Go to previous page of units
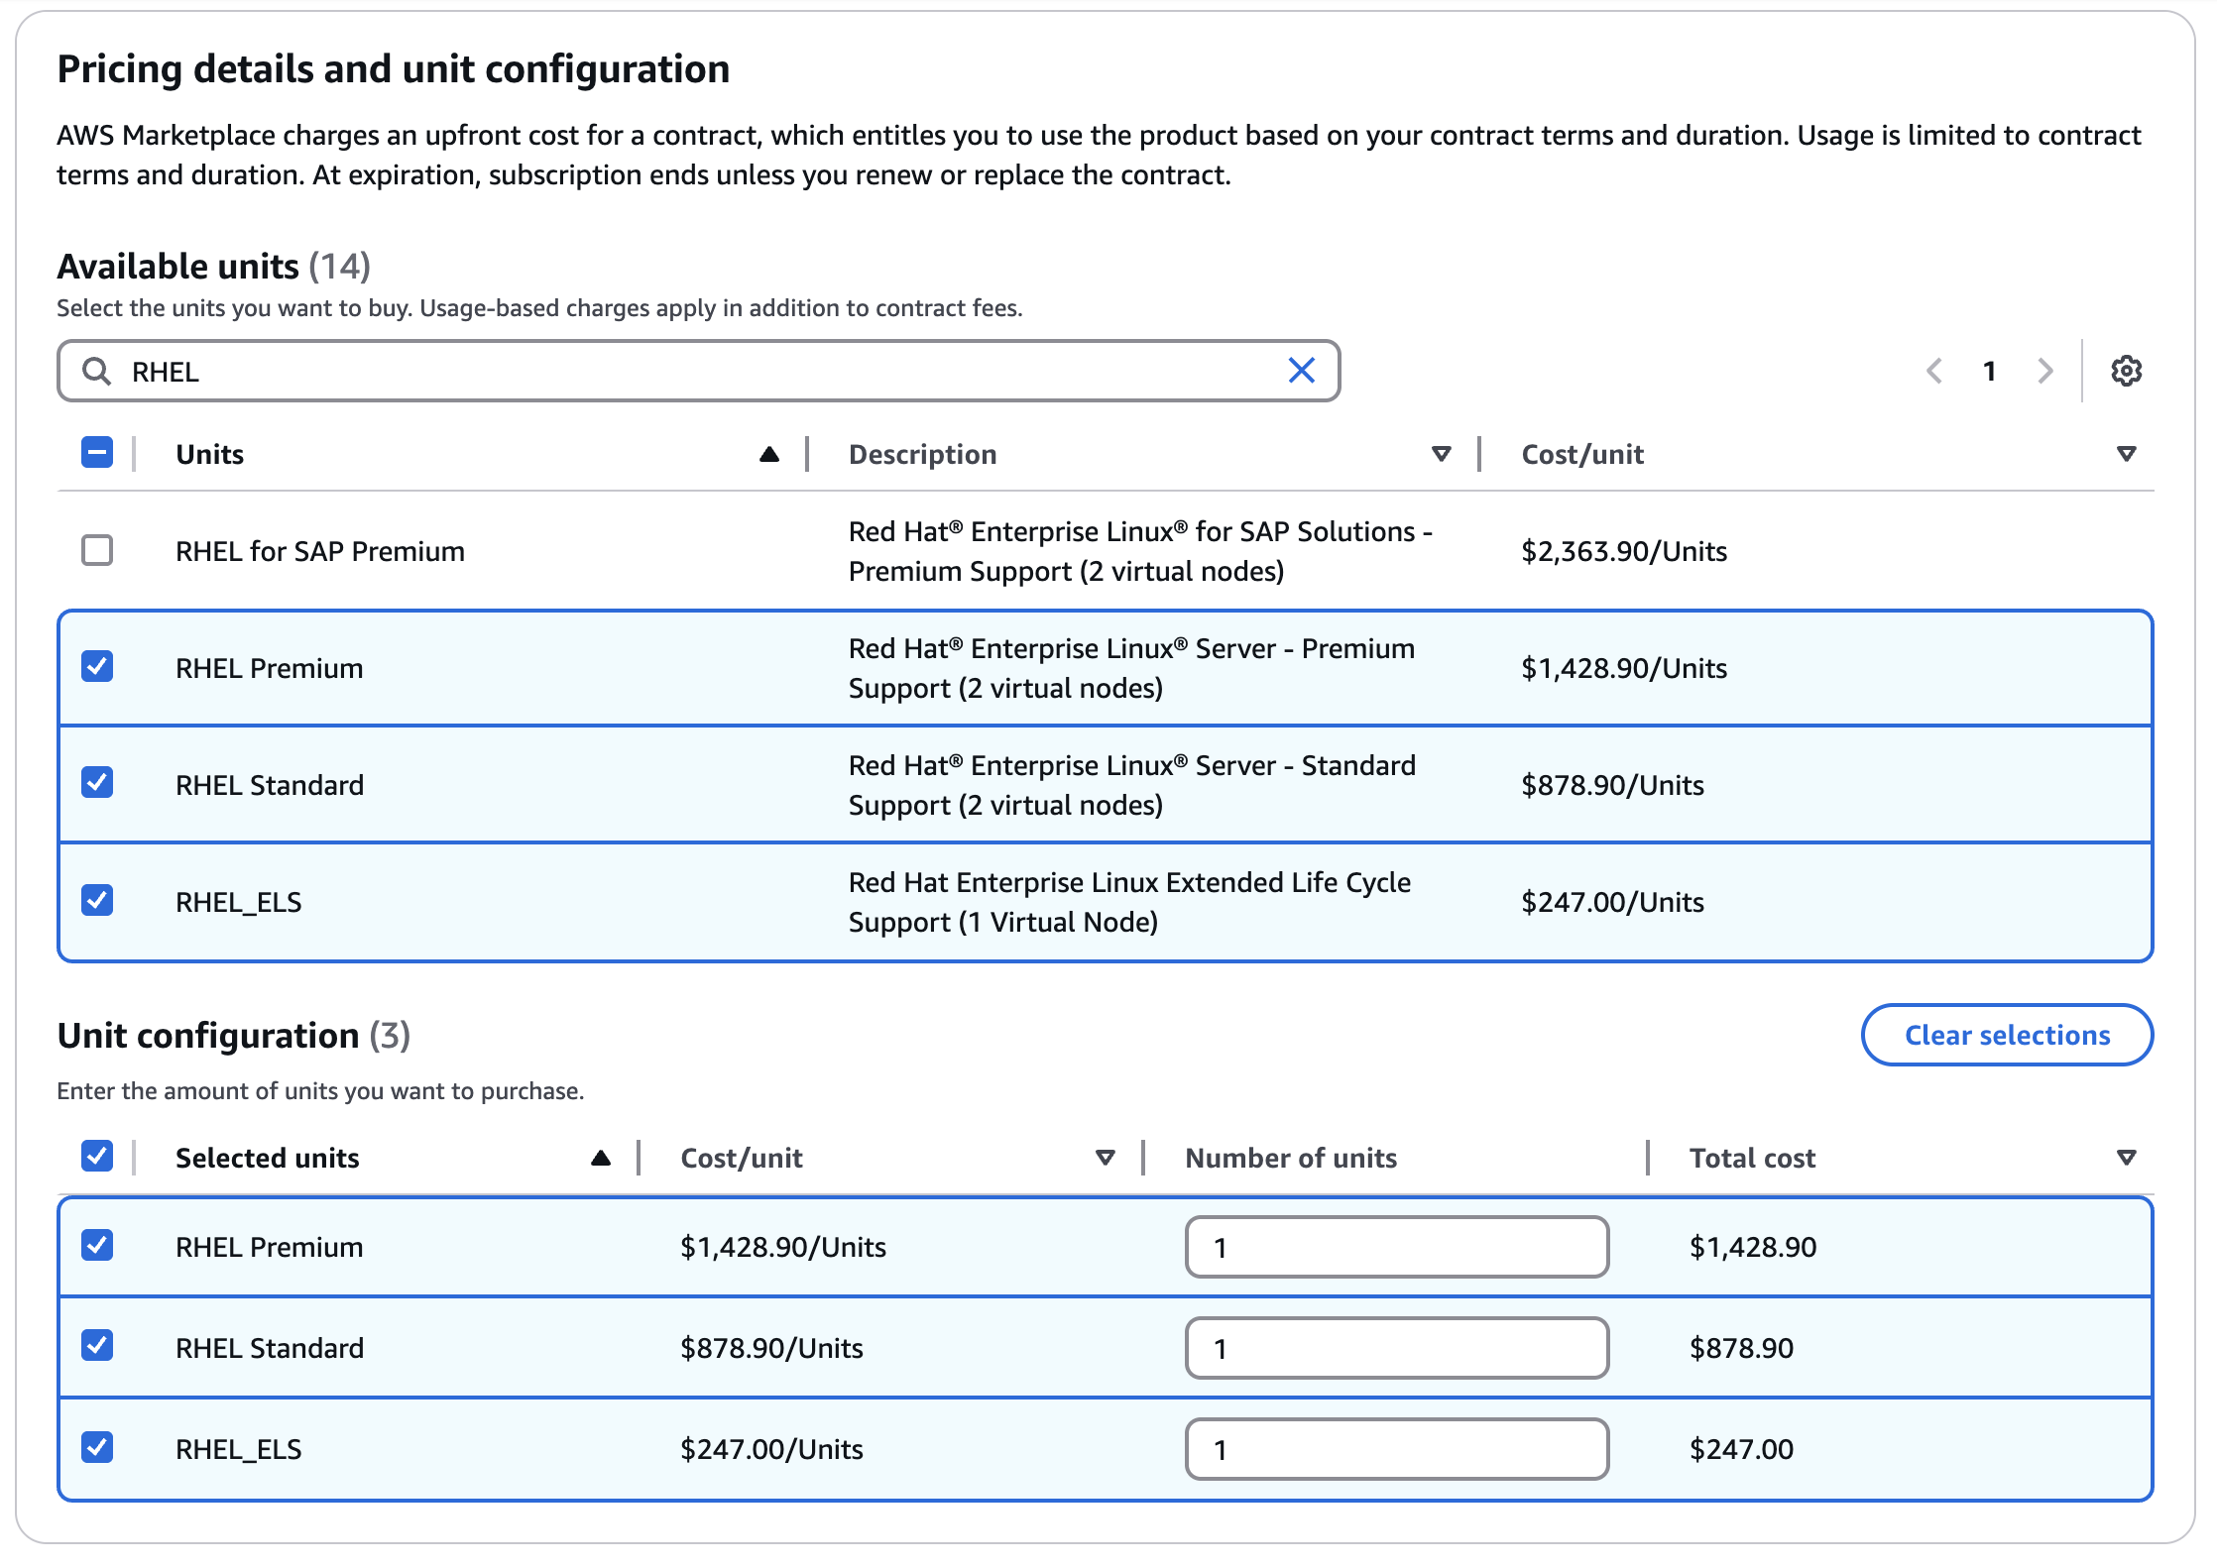 point(1933,371)
